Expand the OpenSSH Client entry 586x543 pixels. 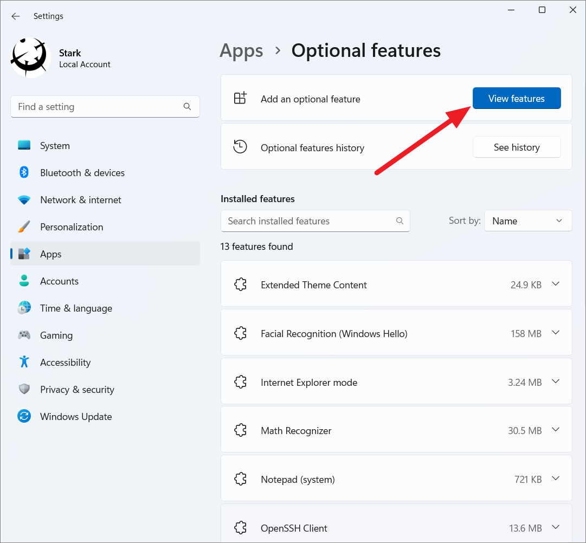click(x=555, y=527)
